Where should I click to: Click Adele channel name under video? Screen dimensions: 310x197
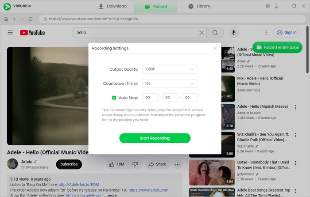(27, 162)
